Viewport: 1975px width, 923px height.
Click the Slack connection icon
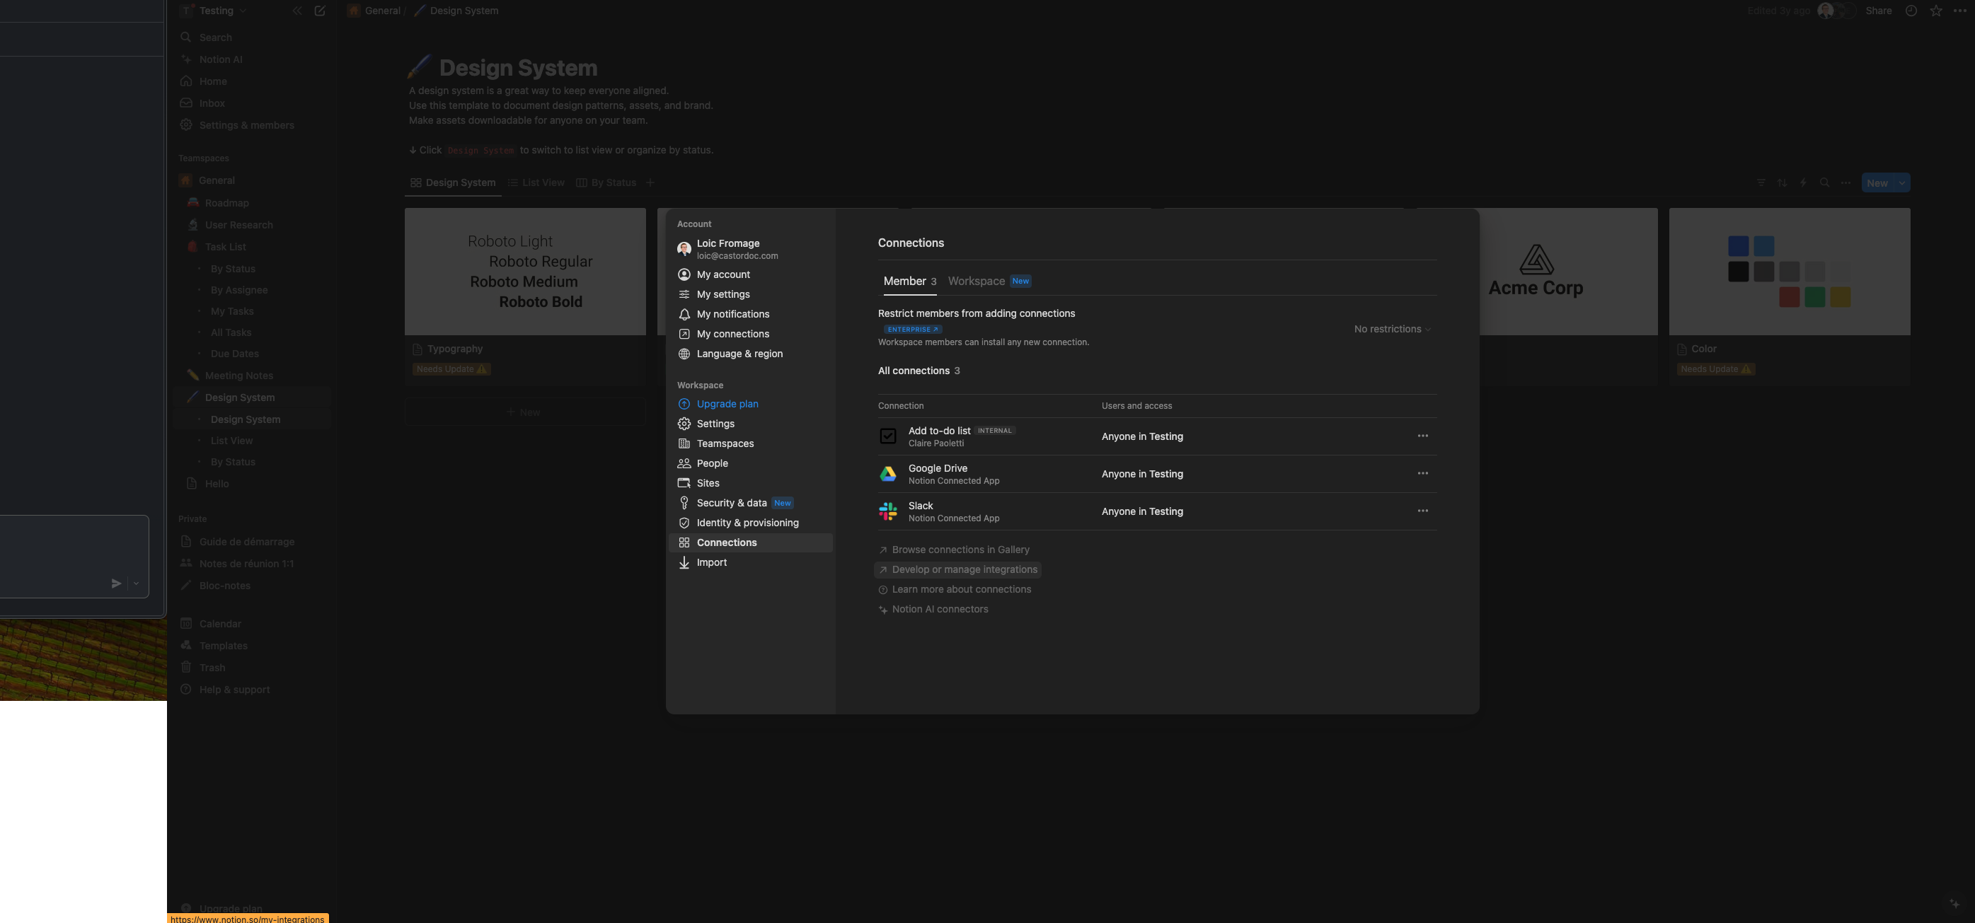point(887,511)
